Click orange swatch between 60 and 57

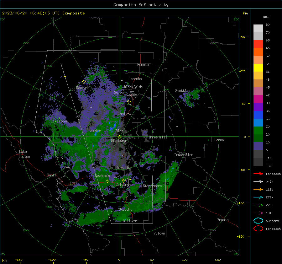click(x=258, y=52)
